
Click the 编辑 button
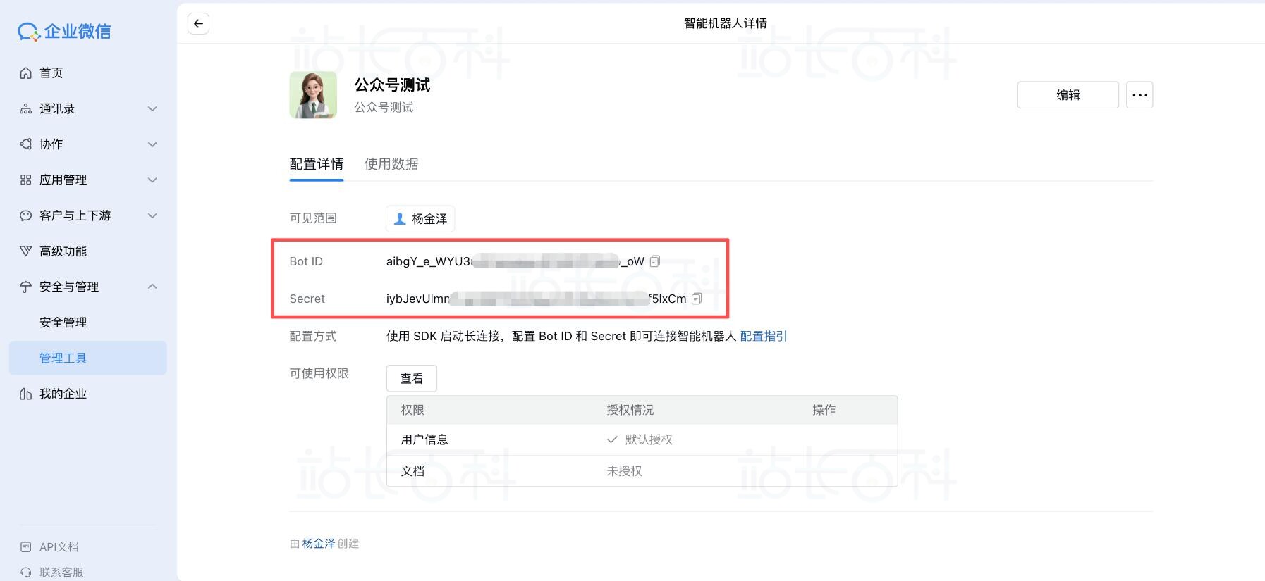pyautogui.click(x=1068, y=95)
